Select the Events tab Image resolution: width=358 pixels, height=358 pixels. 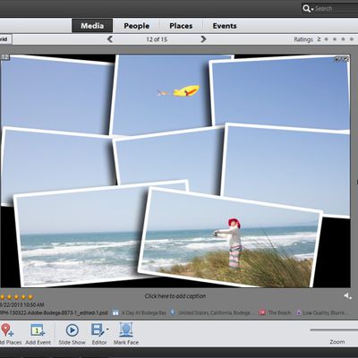tap(225, 26)
